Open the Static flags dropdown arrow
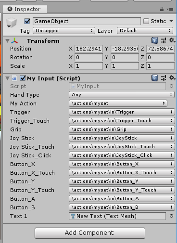The width and height of the screenshot is (177, 243). click(x=171, y=21)
